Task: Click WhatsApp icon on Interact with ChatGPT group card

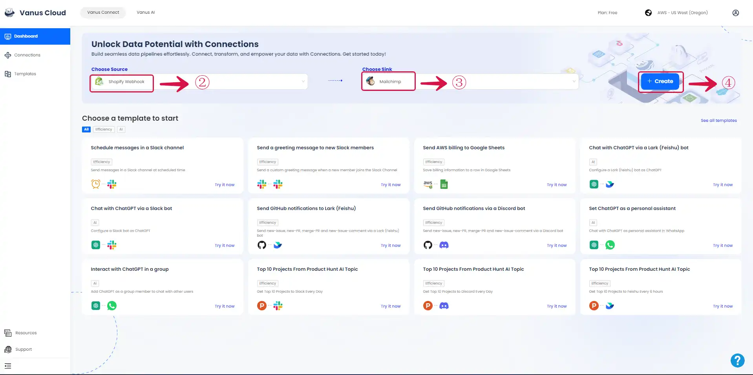Action: point(112,306)
